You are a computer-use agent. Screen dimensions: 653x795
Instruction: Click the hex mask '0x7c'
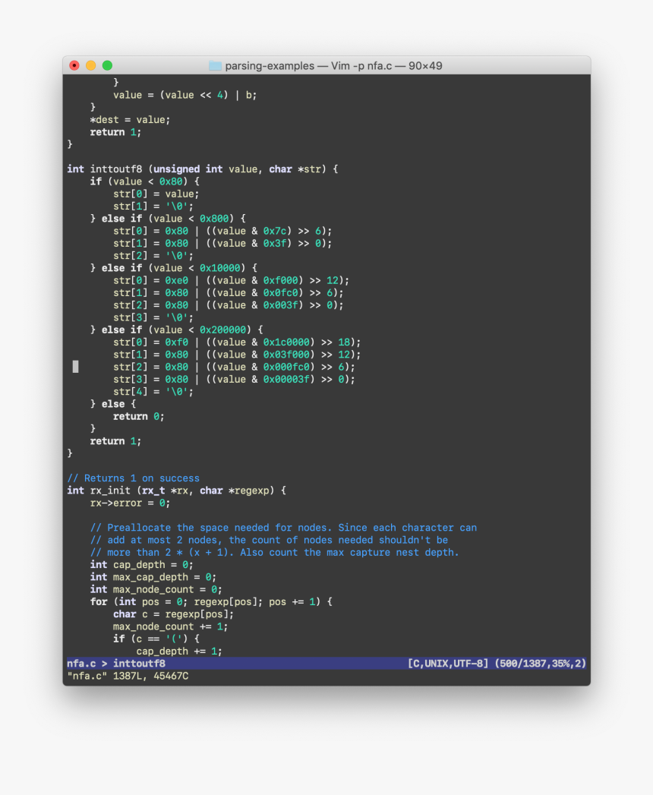click(x=275, y=231)
